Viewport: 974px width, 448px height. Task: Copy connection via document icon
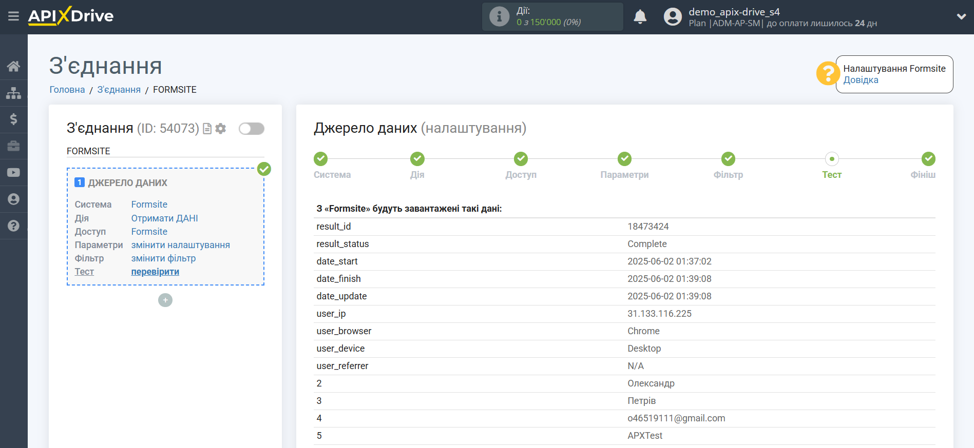(207, 129)
